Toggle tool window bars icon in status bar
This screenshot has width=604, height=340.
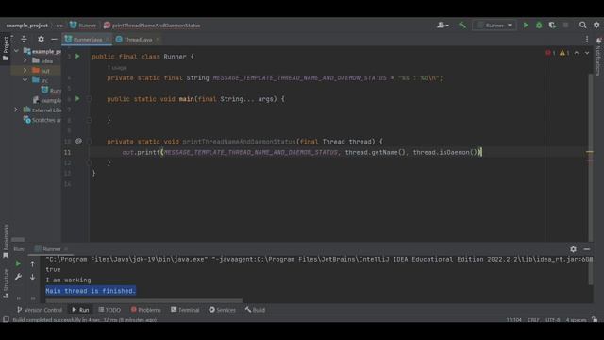pos(6,319)
